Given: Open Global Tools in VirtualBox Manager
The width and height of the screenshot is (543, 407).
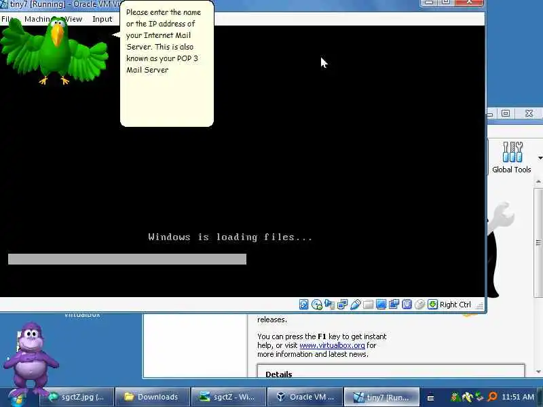Looking at the screenshot, I should coord(512,157).
